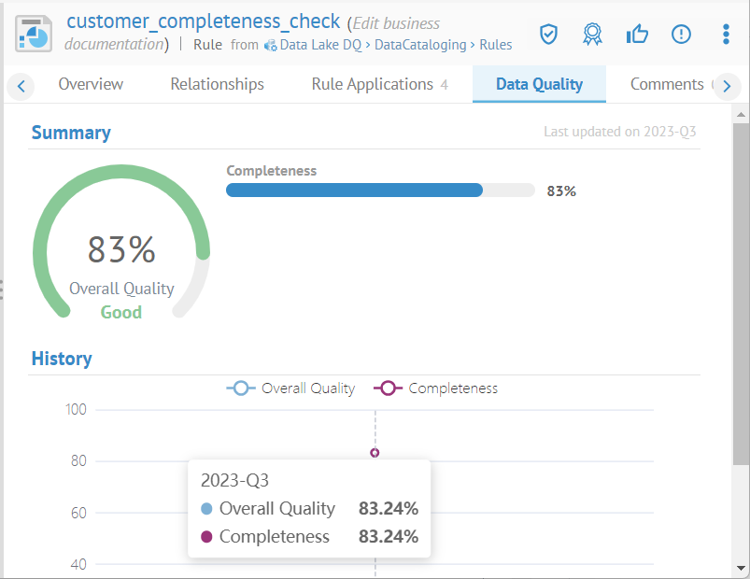Screen dimensions: 750x579
Task: Click the 2023-Q3 data point on chart
Action: click(375, 453)
